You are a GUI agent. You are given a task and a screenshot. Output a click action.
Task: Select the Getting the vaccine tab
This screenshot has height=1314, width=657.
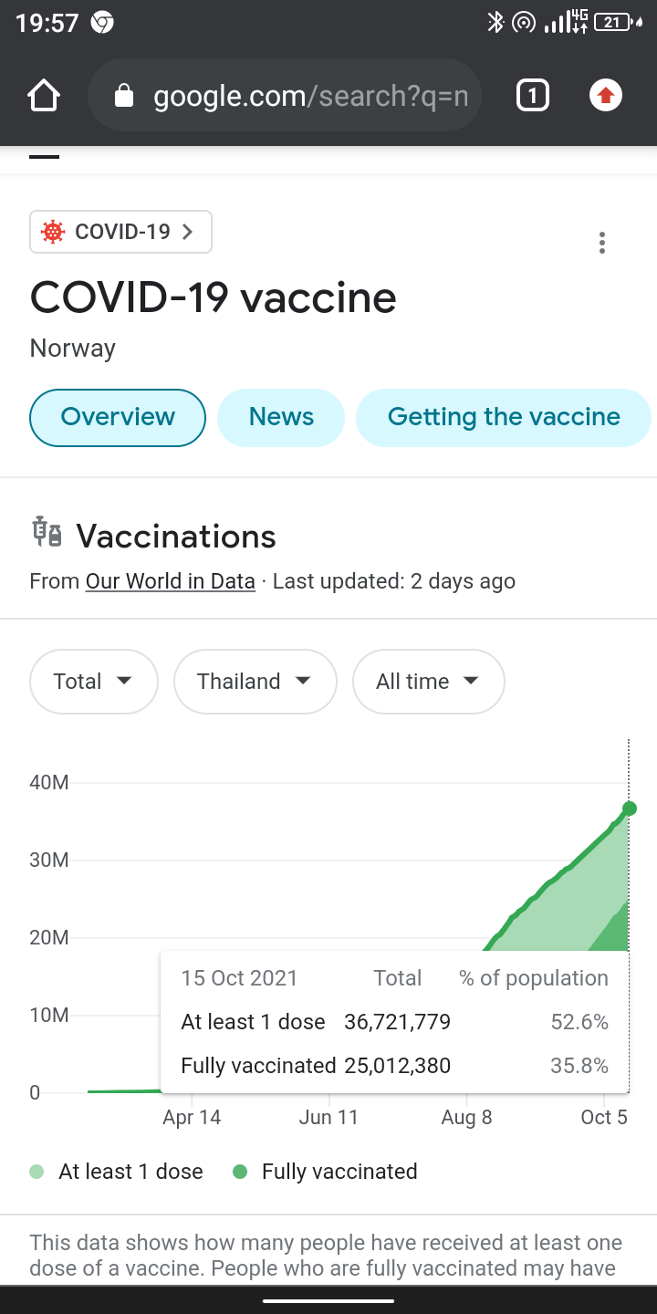pyautogui.click(x=503, y=417)
